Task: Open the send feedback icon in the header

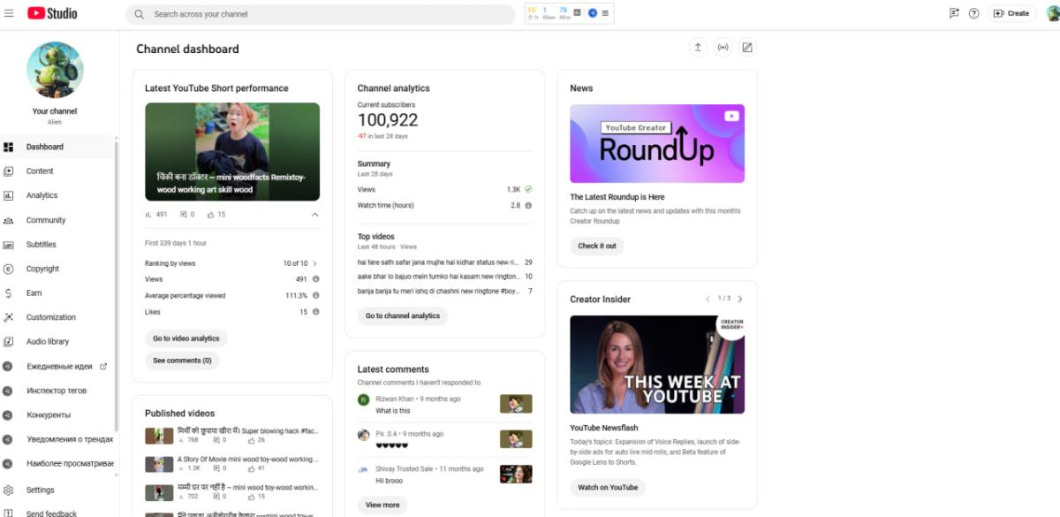Action: 954,13
